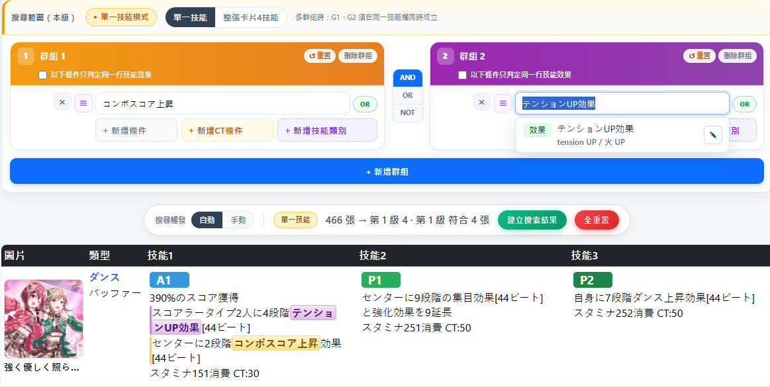Switch search trigger to 自動
Screen dimensions: 770x387
click(x=207, y=220)
